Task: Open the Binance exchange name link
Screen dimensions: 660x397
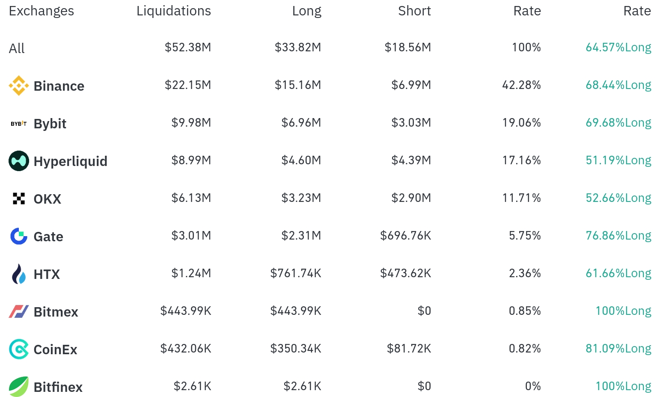Action: [59, 86]
